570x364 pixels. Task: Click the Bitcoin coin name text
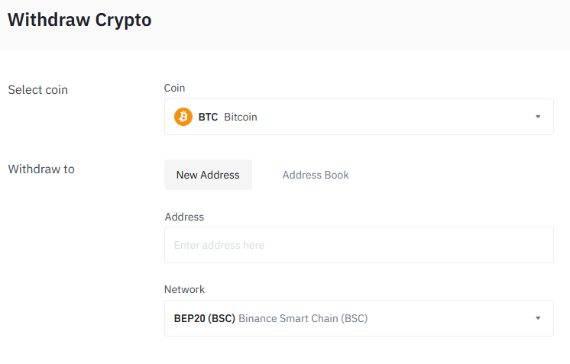pyautogui.click(x=241, y=117)
